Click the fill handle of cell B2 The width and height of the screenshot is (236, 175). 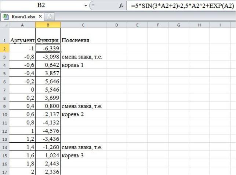[x=61, y=52]
